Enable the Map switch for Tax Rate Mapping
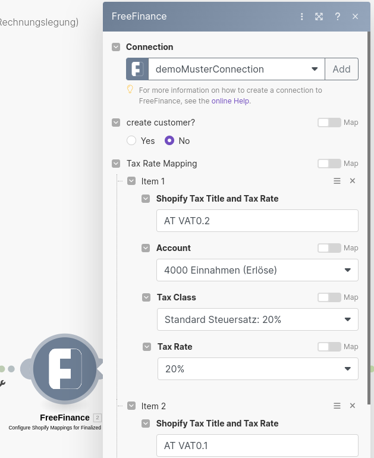 pos(329,164)
